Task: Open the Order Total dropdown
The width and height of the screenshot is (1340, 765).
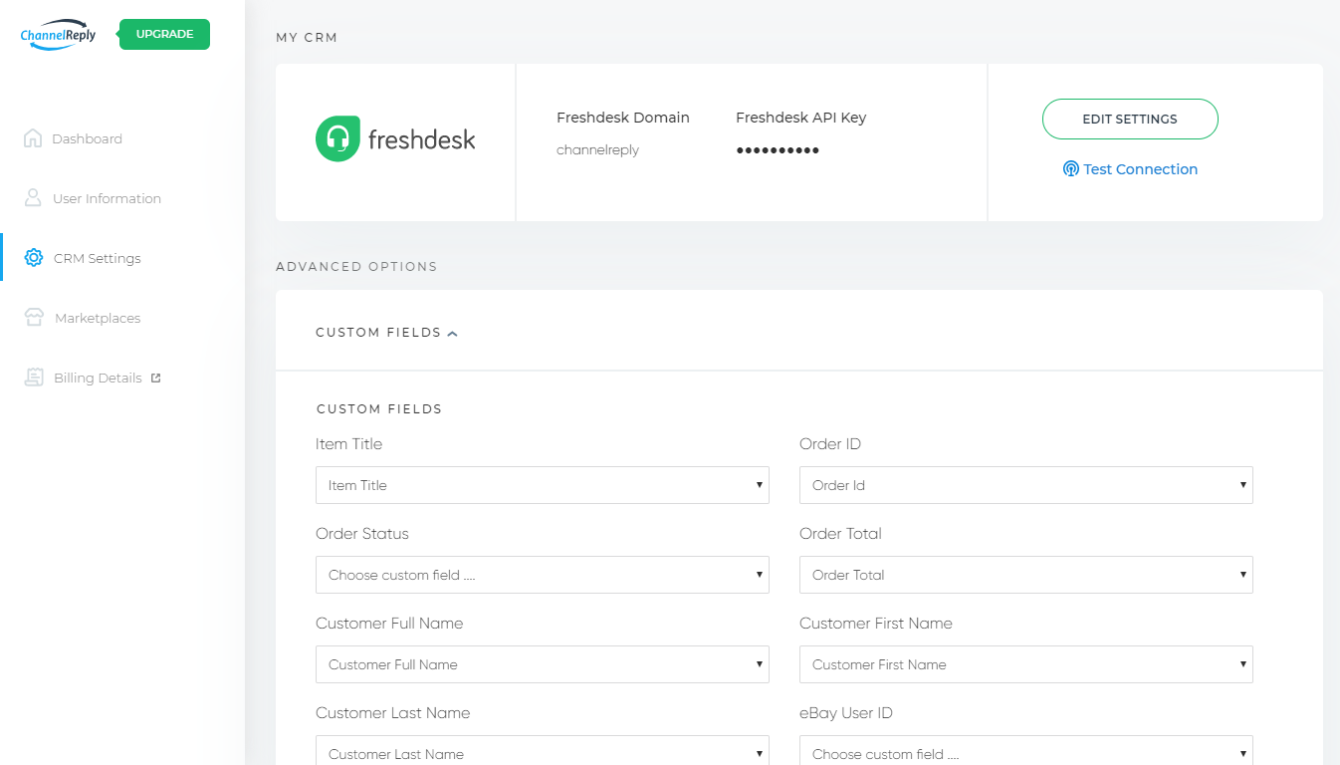Action: pos(1026,575)
